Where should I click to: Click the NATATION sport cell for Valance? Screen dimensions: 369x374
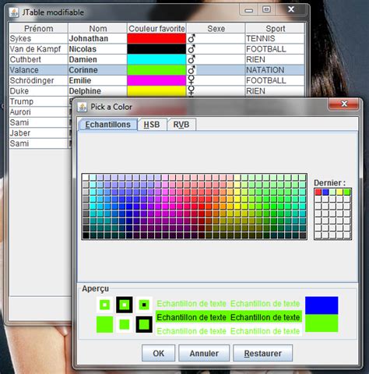[x=275, y=70]
